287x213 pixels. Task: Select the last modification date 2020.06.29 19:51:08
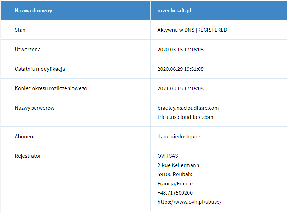[x=180, y=69]
